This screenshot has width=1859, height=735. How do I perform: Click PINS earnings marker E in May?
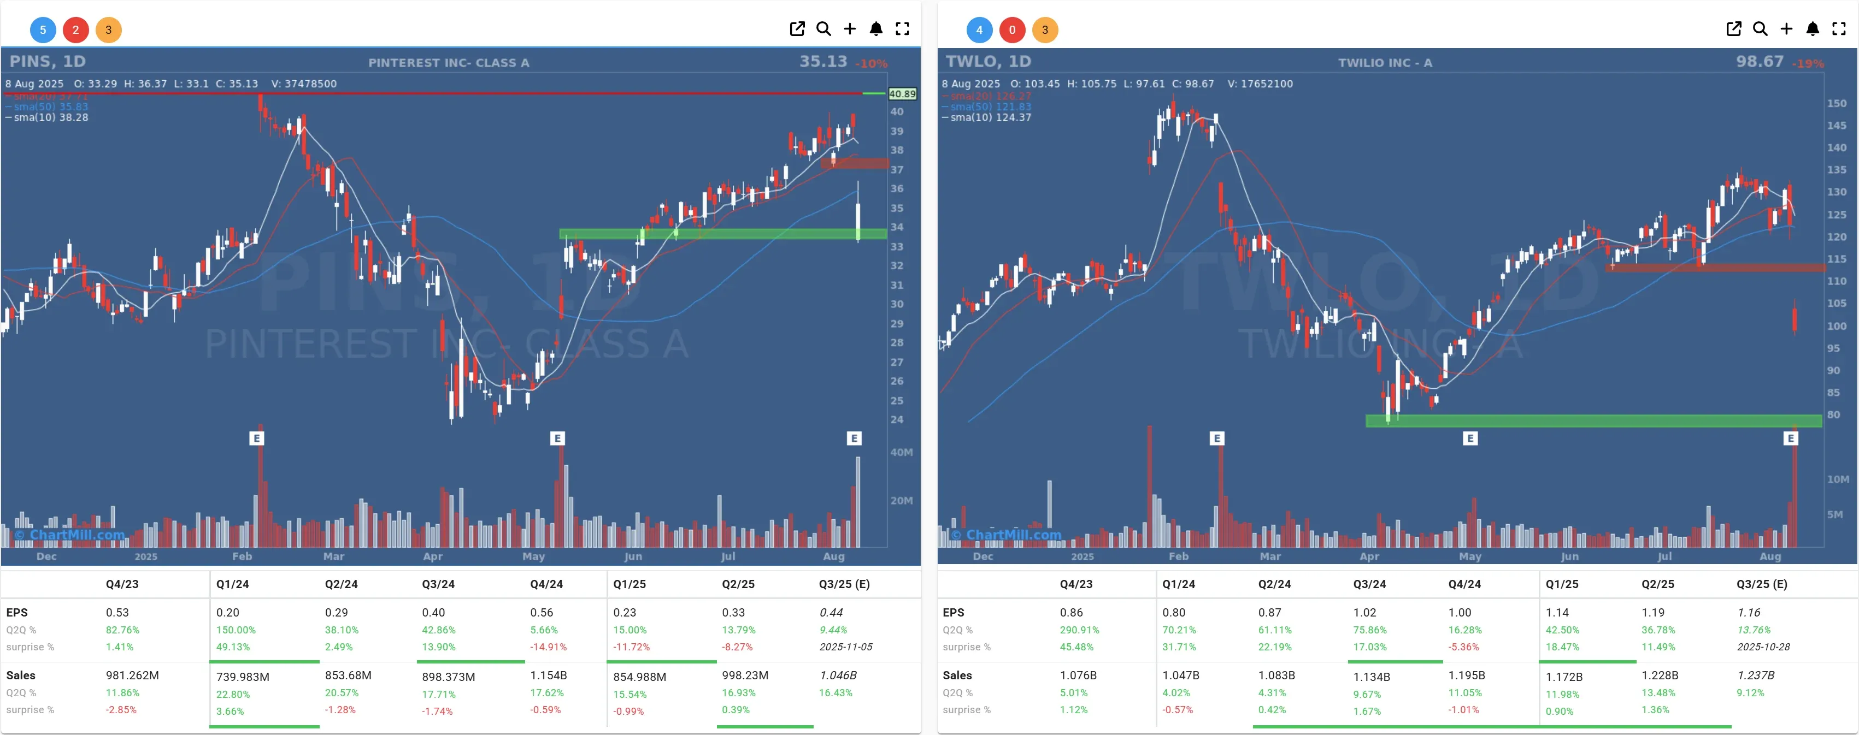[x=557, y=438]
